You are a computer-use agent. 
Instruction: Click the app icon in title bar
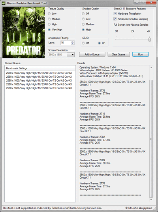pyautogui.click(x=4, y=3)
